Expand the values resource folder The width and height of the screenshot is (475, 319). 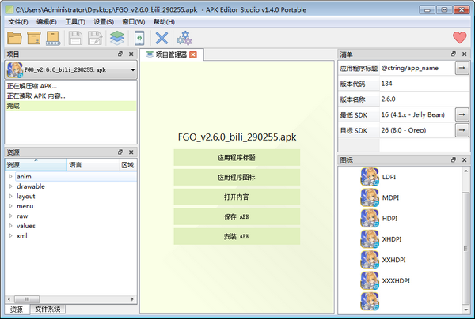point(11,226)
